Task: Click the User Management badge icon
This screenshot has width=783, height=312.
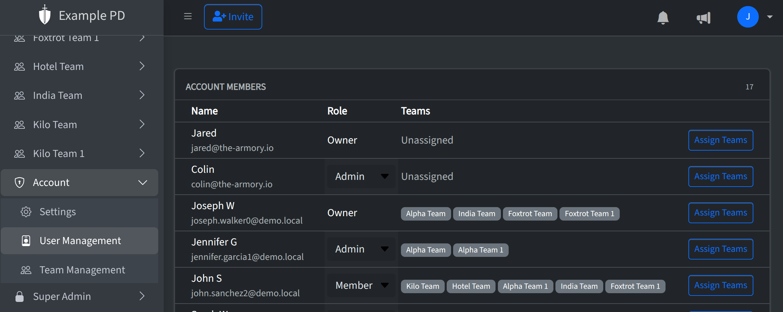Action: coord(26,240)
